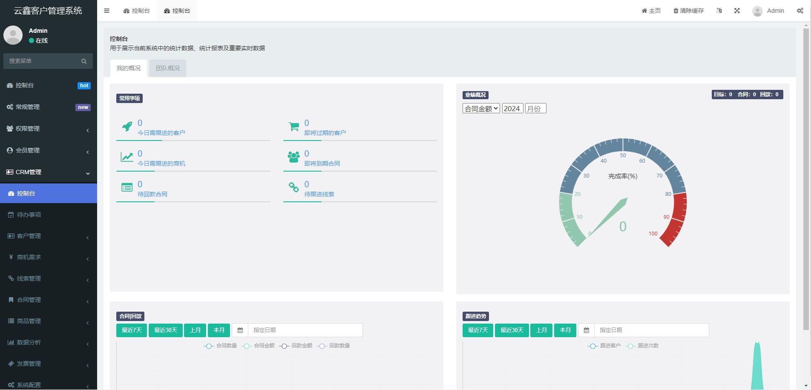Click the fullscreen toggle icon in header
Image resolution: width=811 pixels, height=390 pixels.
(737, 11)
